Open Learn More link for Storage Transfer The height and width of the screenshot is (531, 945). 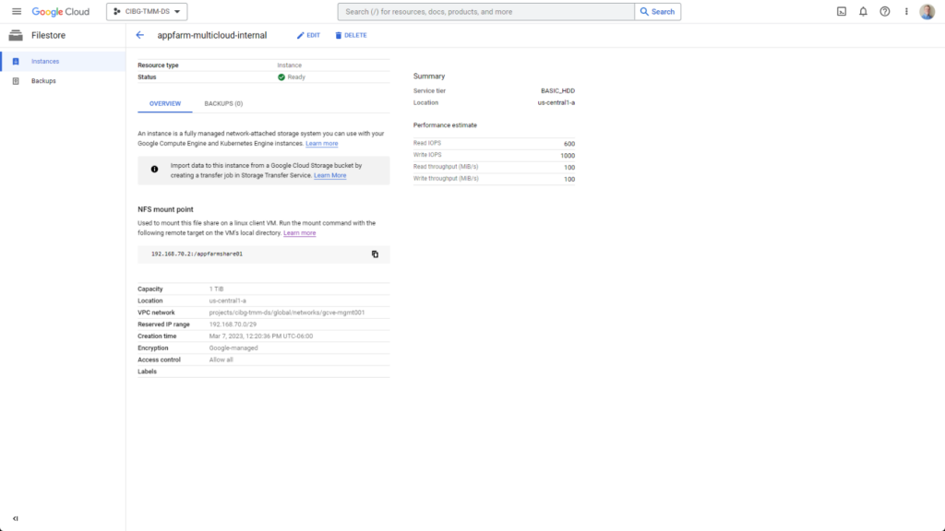coord(329,175)
